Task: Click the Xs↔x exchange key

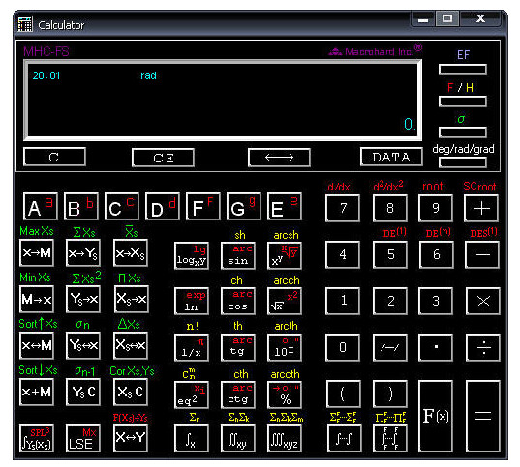Action: pos(131,345)
